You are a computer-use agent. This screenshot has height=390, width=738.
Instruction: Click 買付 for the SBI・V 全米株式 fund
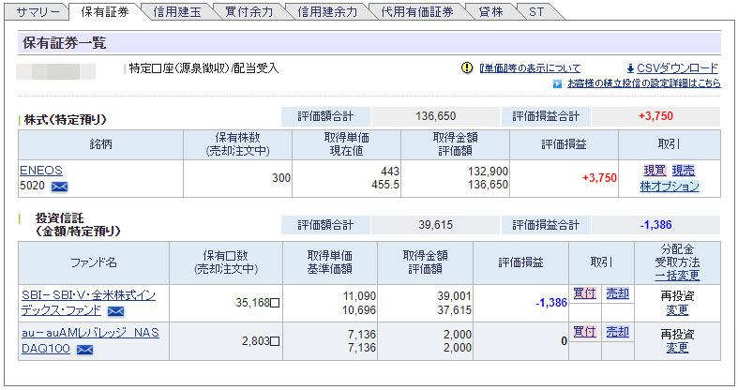click(584, 293)
